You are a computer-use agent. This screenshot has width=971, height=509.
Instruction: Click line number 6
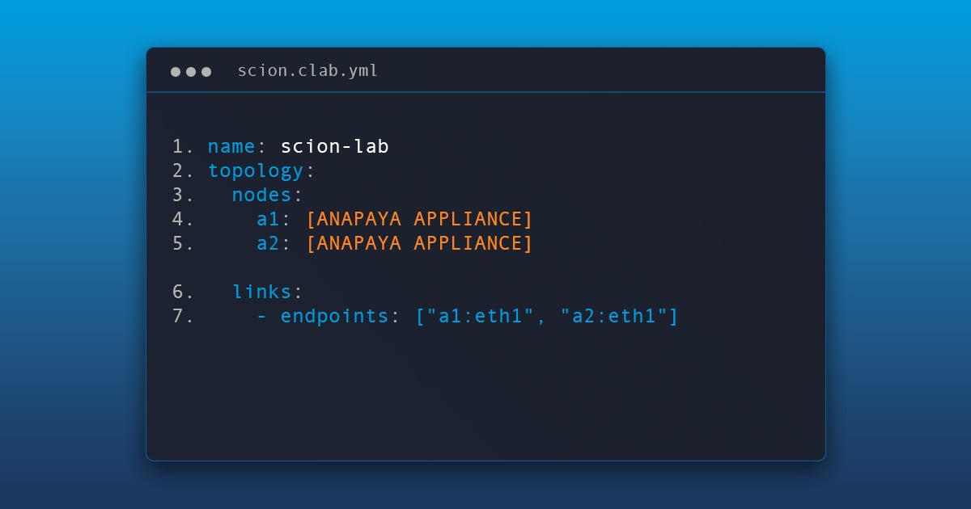coord(183,292)
